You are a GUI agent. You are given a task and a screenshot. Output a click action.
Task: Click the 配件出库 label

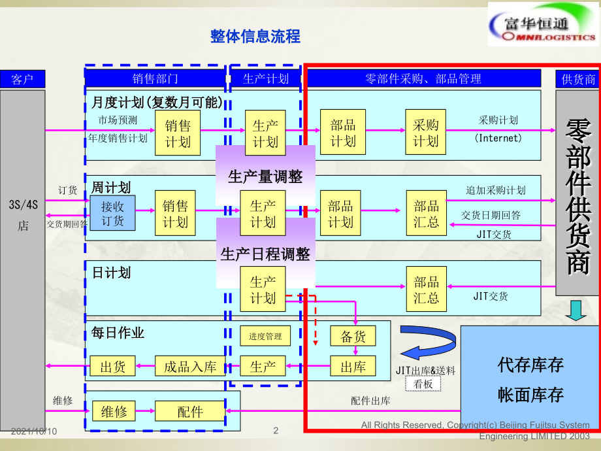(x=370, y=401)
